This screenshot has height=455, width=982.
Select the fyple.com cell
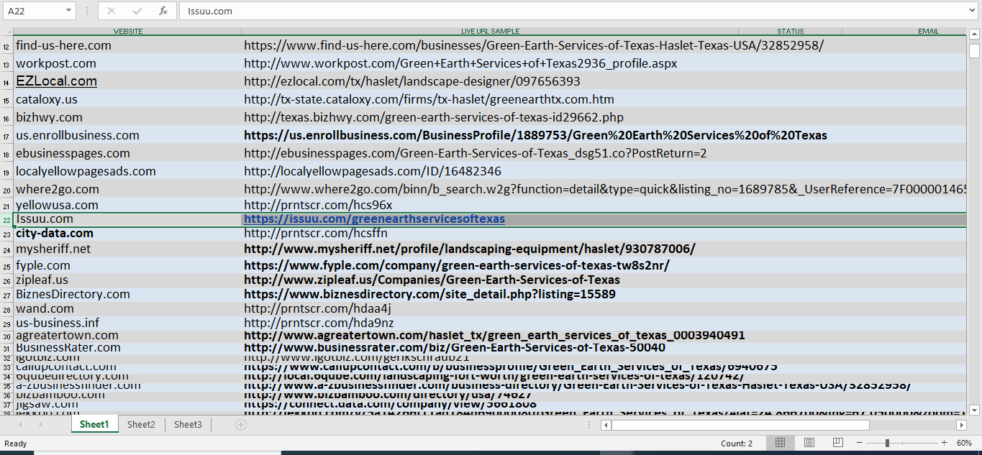point(127,265)
